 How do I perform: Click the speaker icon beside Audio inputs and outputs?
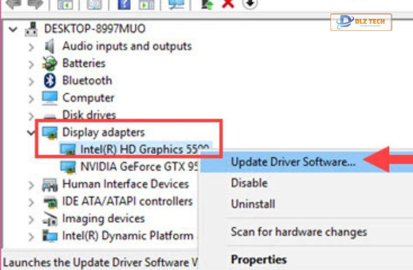50,46
